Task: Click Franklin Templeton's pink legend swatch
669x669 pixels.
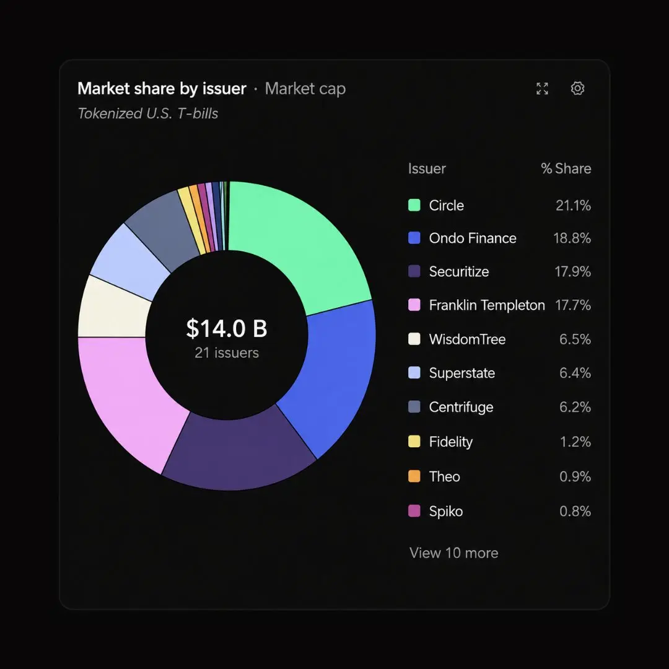Action: coord(414,305)
